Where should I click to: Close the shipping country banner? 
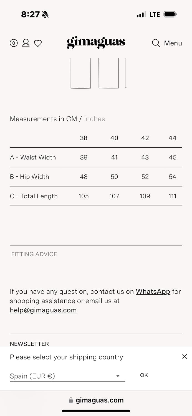coord(185,357)
